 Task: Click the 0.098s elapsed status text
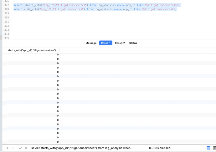click(x=160, y=148)
